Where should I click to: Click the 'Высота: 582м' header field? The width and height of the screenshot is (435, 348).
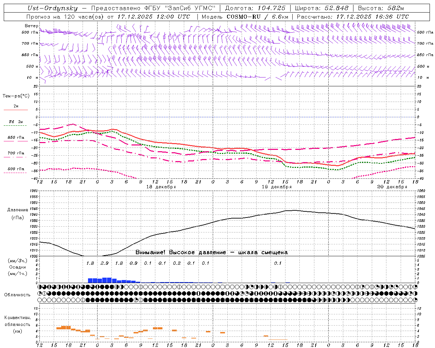coord(381,8)
